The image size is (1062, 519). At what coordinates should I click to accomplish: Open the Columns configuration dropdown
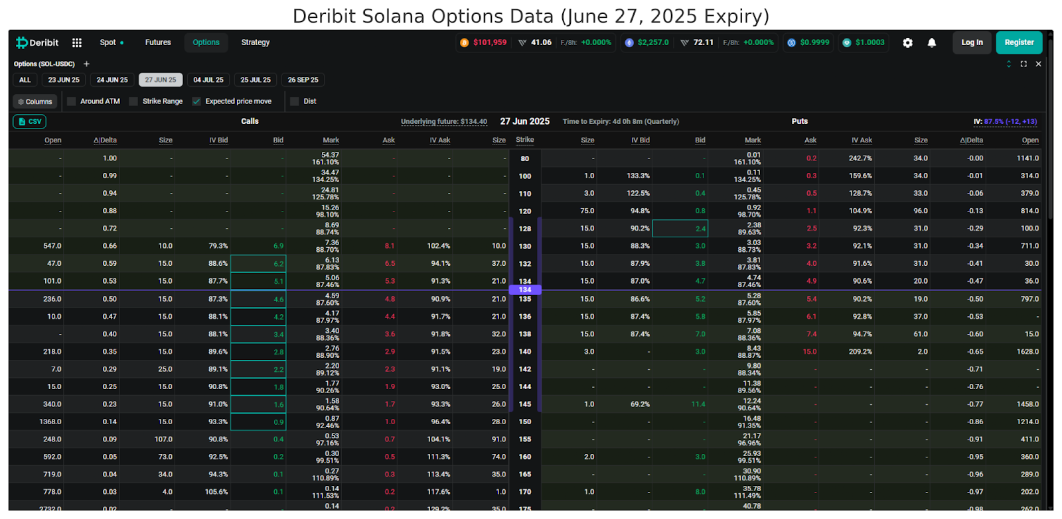35,101
